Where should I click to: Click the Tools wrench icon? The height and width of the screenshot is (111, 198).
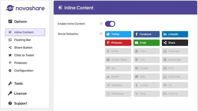[x=10, y=84]
